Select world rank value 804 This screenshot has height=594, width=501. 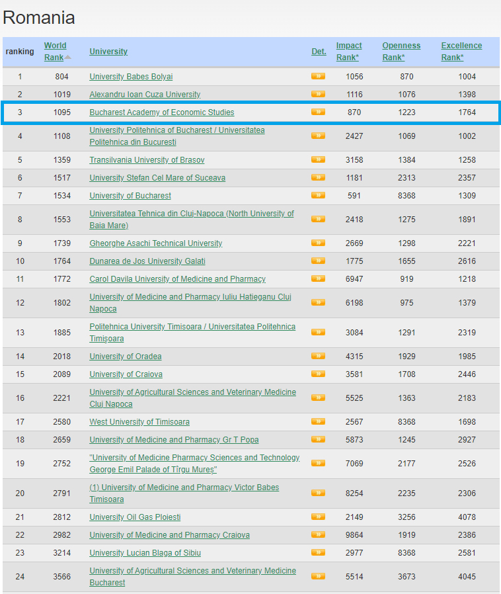pos(61,77)
